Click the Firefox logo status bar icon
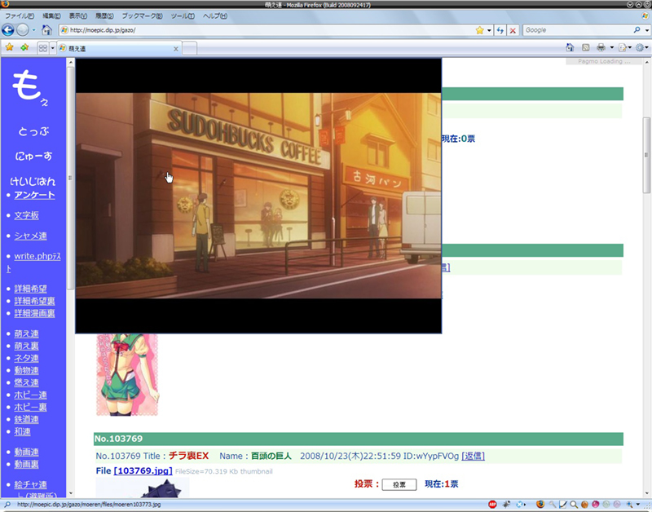The height and width of the screenshot is (512, 652). pyautogui.click(x=540, y=505)
